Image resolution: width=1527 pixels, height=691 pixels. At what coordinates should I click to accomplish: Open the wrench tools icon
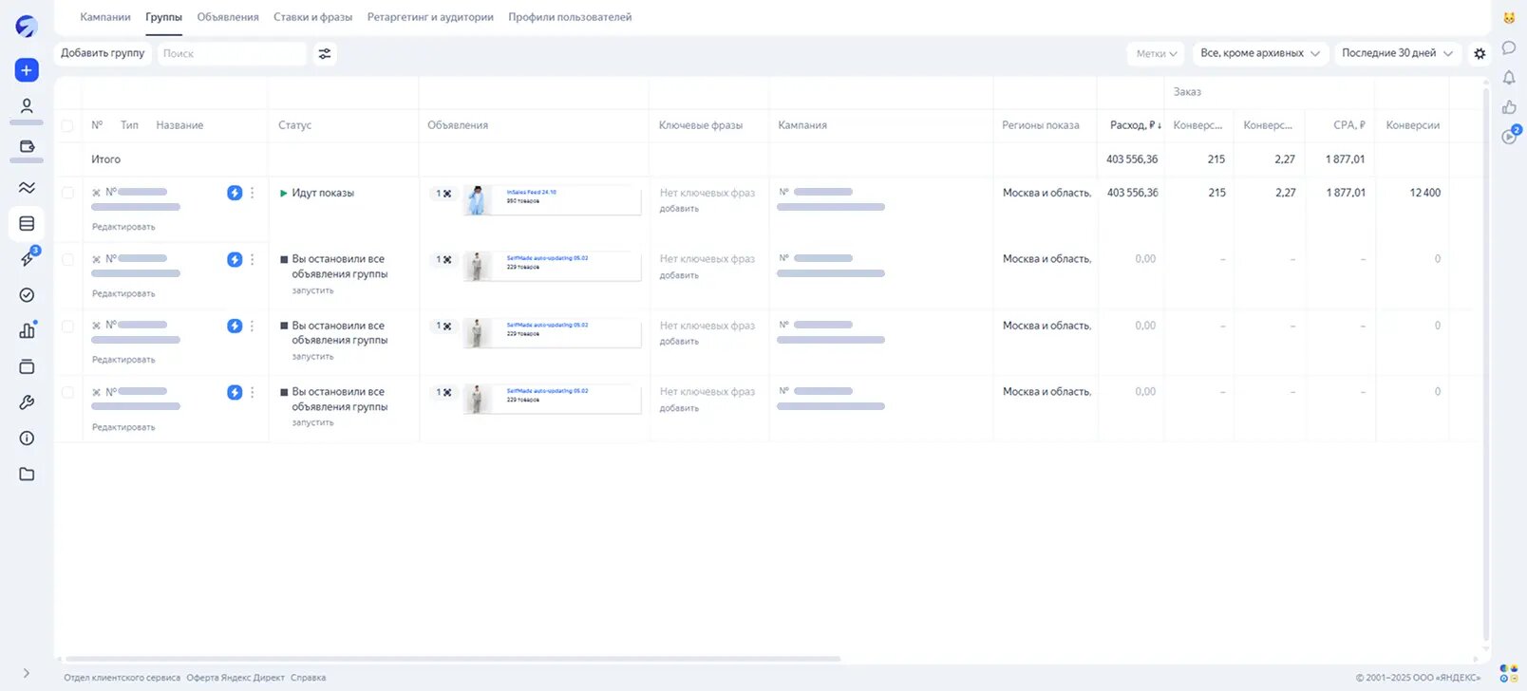[27, 402]
